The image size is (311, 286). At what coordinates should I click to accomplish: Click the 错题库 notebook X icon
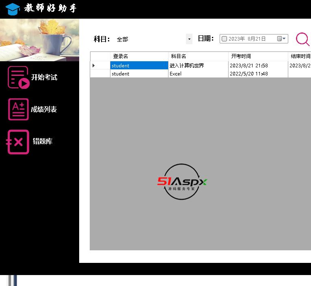(x=17, y=142)
